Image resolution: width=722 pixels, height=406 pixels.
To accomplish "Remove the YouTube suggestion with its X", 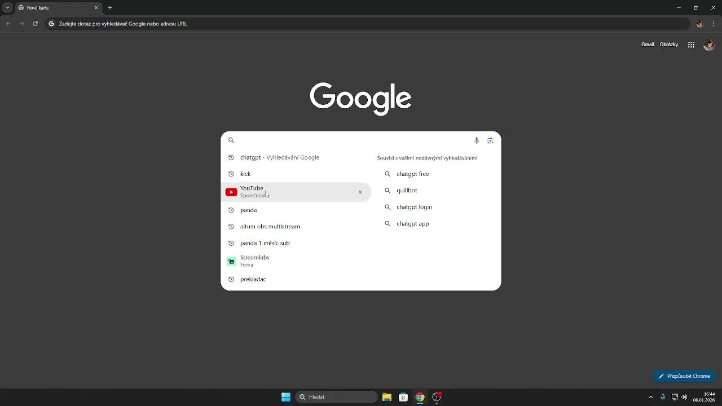I will 360,192.
